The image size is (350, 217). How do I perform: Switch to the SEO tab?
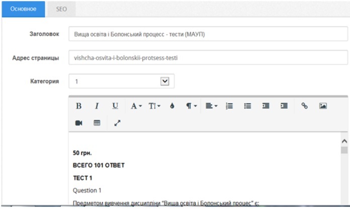pyautogui.click(x=61, y=9)
